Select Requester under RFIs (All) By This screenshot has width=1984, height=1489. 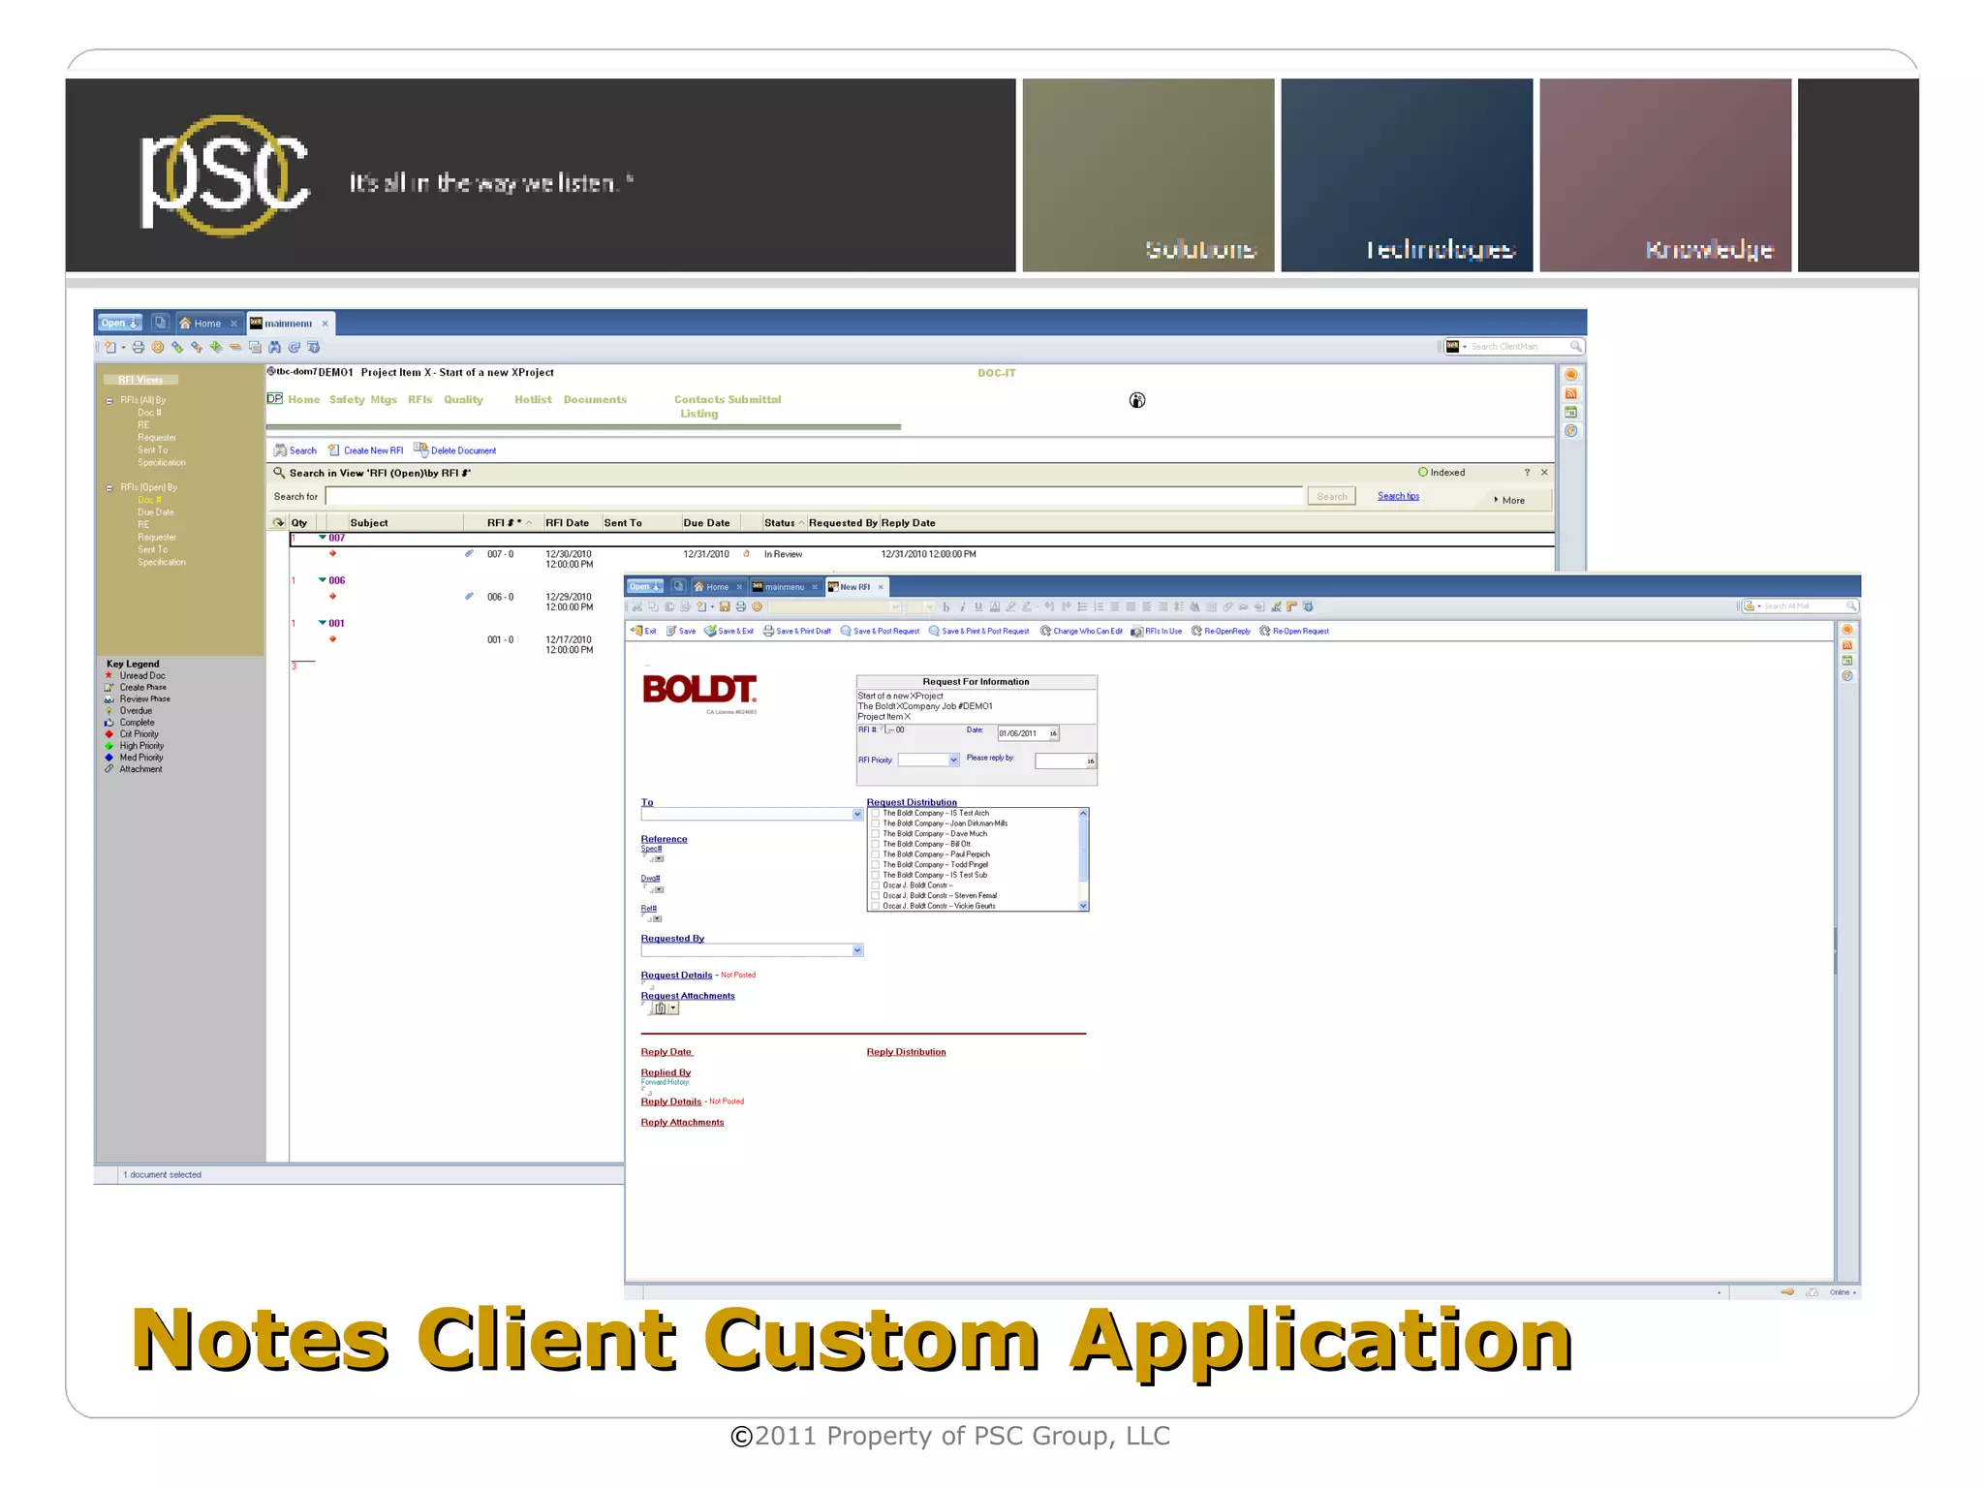(x=157, y=438)
